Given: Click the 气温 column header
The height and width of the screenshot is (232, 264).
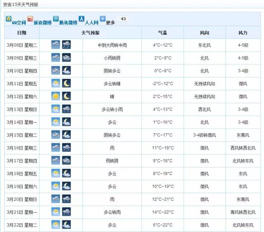Looking at the screenshot, I should tap(163, 33).
